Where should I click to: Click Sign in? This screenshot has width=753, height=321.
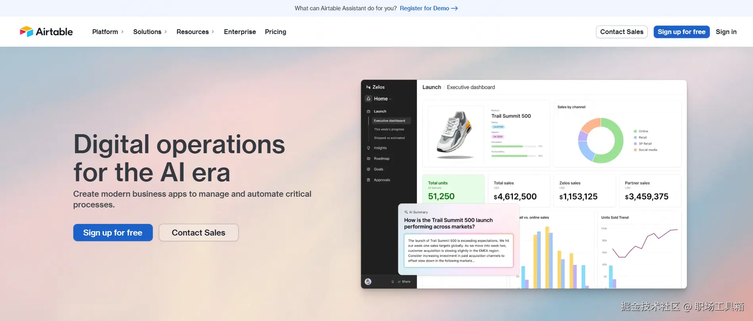pos(726,32)
